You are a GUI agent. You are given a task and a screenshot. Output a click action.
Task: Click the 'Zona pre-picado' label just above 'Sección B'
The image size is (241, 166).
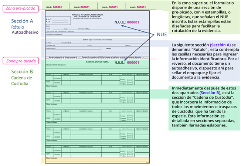[x=21, y=61]
